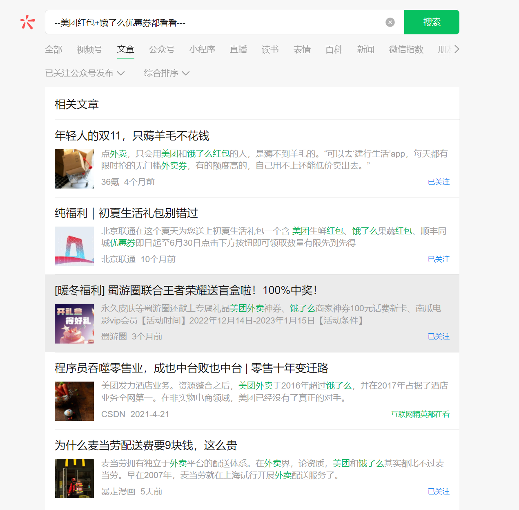Click 已关注 beside the 北京联通 article
519x510 pixels.
439,259
